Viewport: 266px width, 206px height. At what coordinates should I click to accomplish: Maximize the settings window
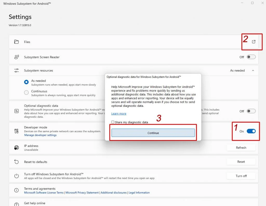coord(252,3)
